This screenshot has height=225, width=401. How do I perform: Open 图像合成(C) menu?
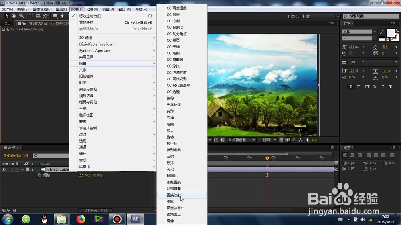42,9
